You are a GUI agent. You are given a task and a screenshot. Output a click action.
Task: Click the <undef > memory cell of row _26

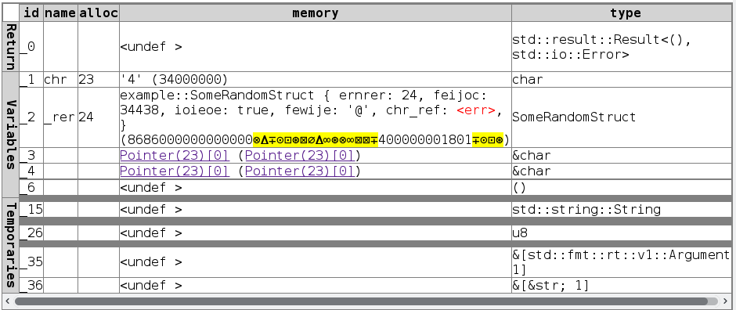click(316, 233)
